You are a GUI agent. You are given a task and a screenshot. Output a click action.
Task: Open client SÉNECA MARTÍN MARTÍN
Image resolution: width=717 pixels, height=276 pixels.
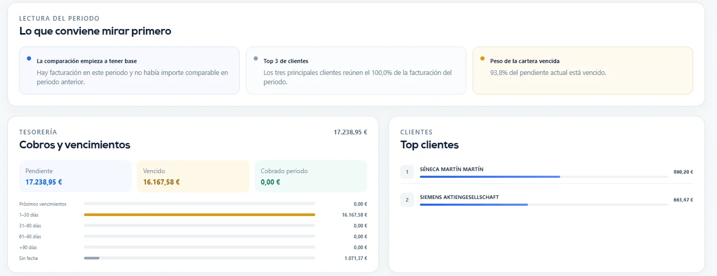pos(452,169)
